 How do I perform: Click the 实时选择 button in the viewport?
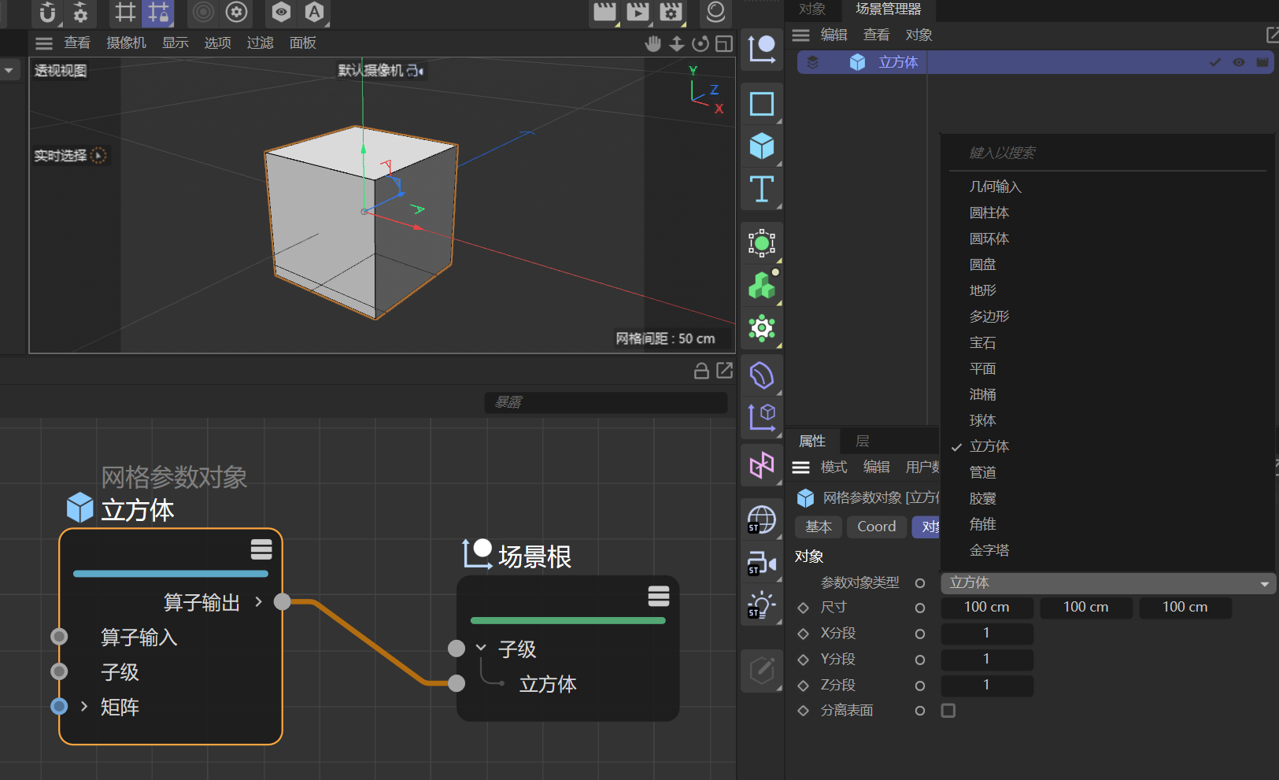[x=71, y=155]
